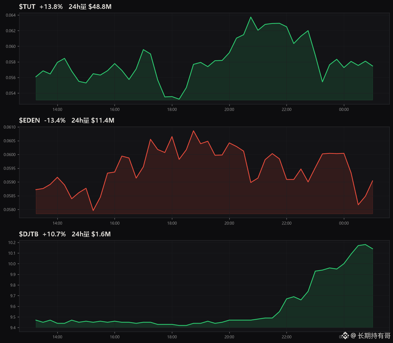Click the +13.8% change value
393x343 pixels.
[51, 7]
